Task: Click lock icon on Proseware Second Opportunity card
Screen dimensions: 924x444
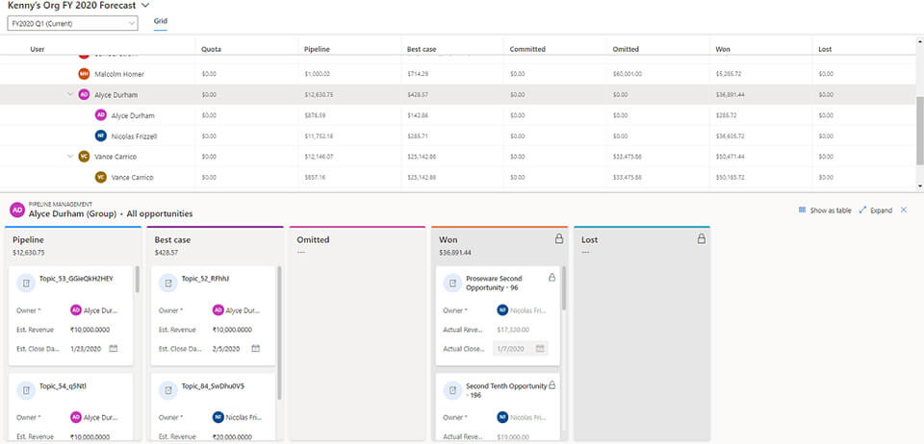Action: pyautogui.click(x=552, y=278)
